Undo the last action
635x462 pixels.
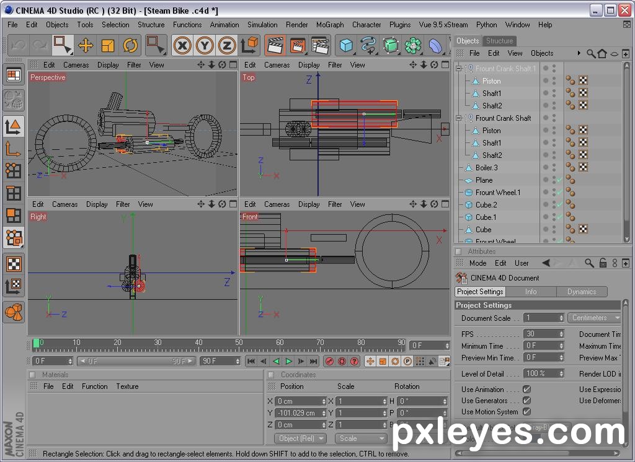(x=18, y=45)
